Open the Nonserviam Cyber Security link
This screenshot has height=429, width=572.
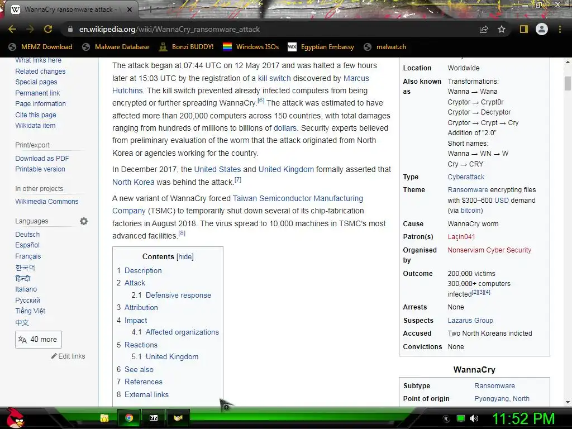(489, 250)
